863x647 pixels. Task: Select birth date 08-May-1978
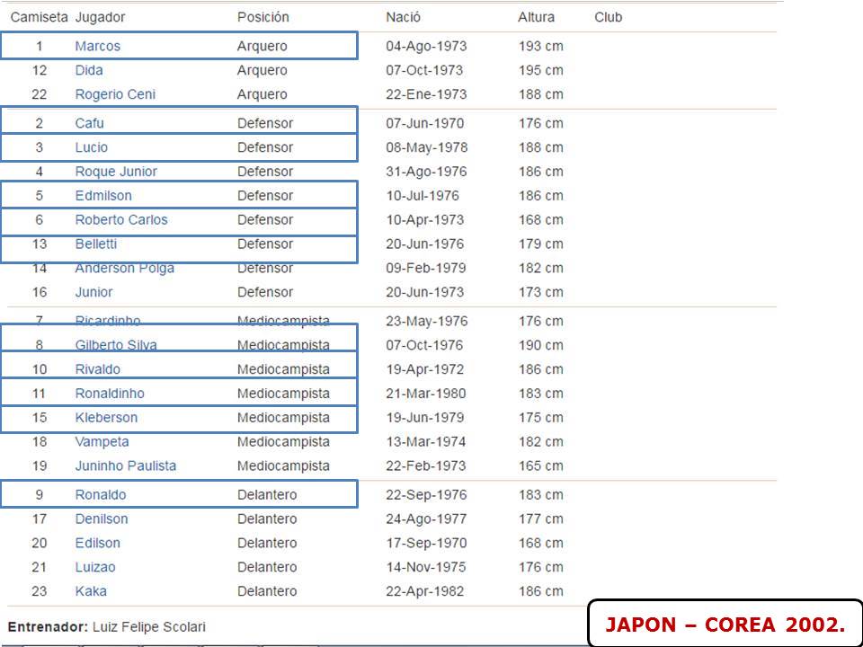426,147
